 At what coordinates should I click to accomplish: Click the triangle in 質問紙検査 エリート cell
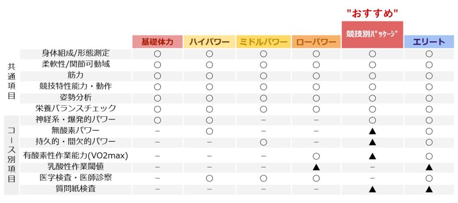point(429,189)
